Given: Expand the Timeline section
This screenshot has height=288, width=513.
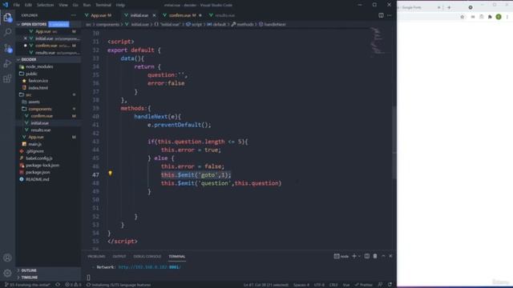Looking at the screenshot, I should click(x=48, y=278).
